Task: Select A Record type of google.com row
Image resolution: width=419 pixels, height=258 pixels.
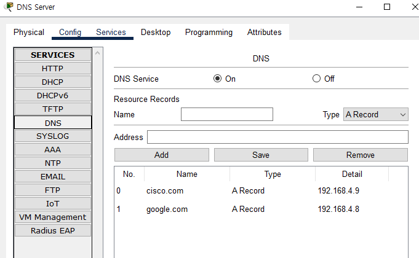Action: tap(248, 209)
